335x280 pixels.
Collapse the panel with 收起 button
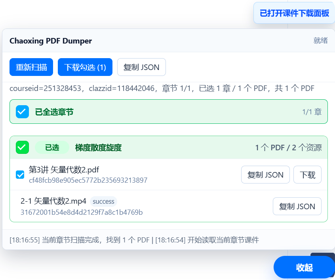point(304,267)
